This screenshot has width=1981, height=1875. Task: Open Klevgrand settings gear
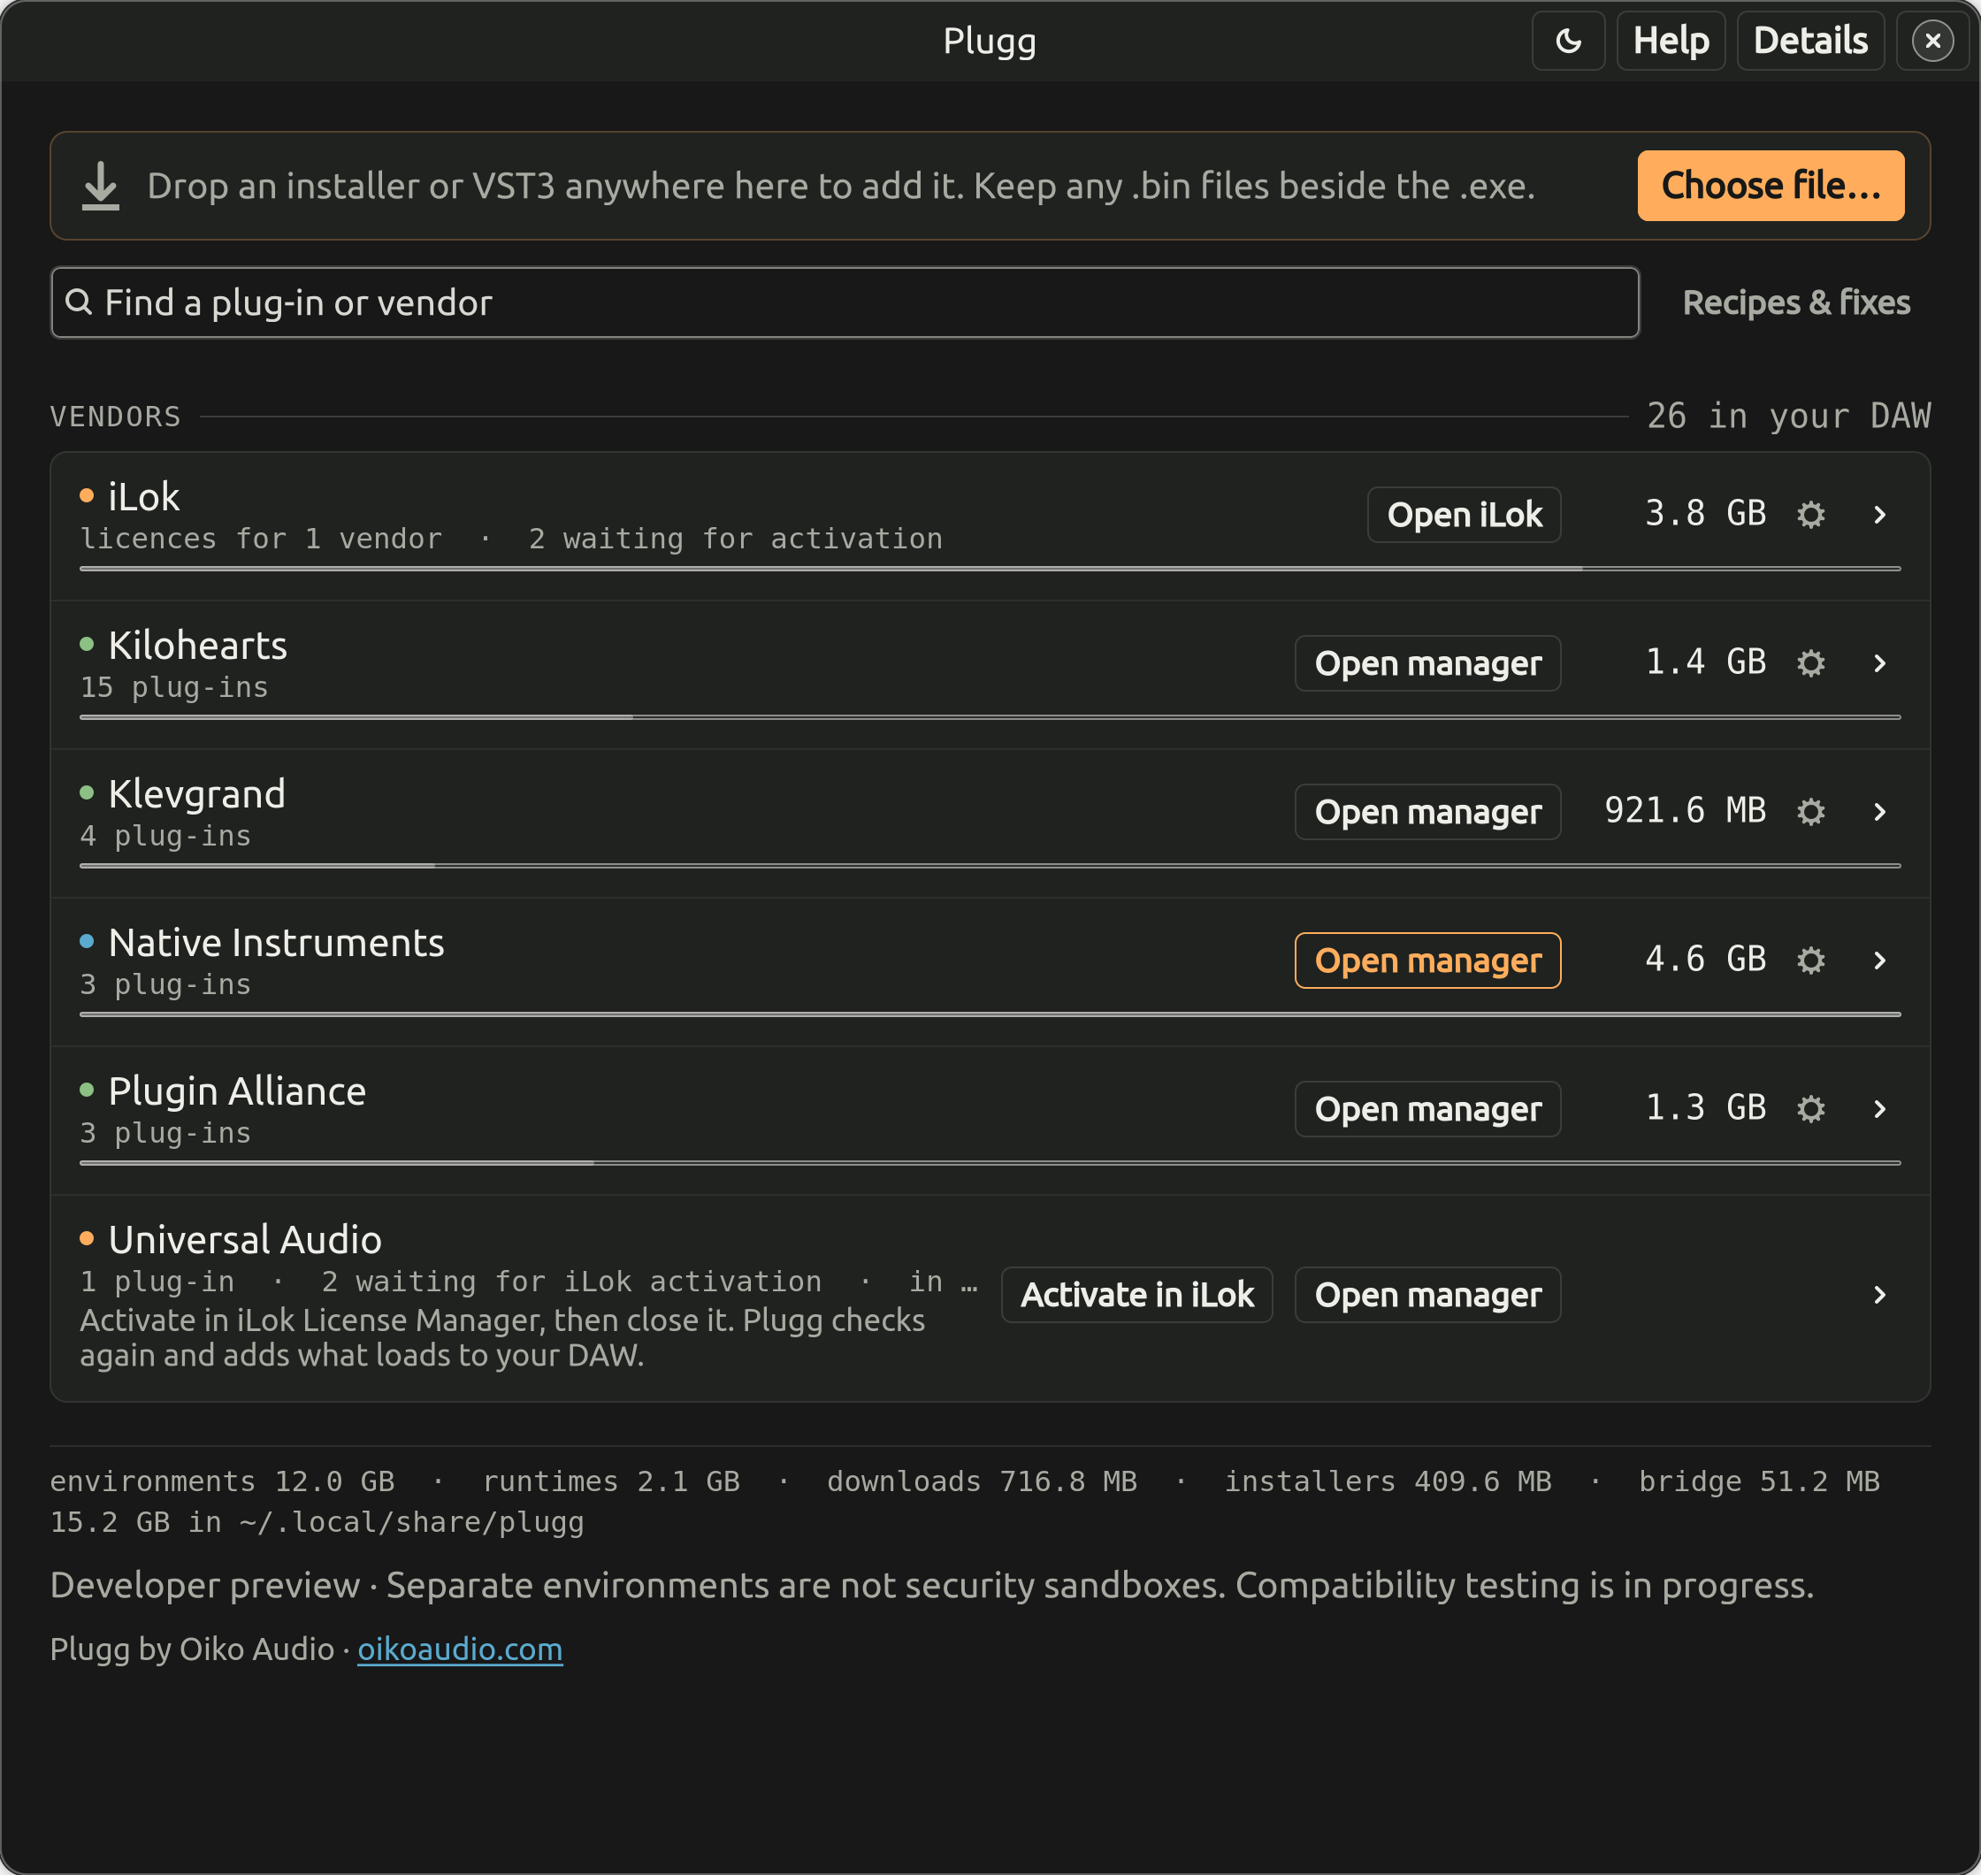pyautogui.click(x=1810, y=812)
